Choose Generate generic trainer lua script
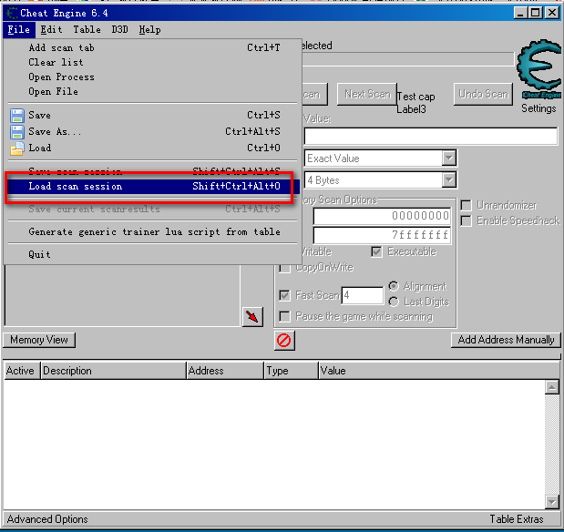The width and height of the screenshot is (564, 532). pos(154,232)
